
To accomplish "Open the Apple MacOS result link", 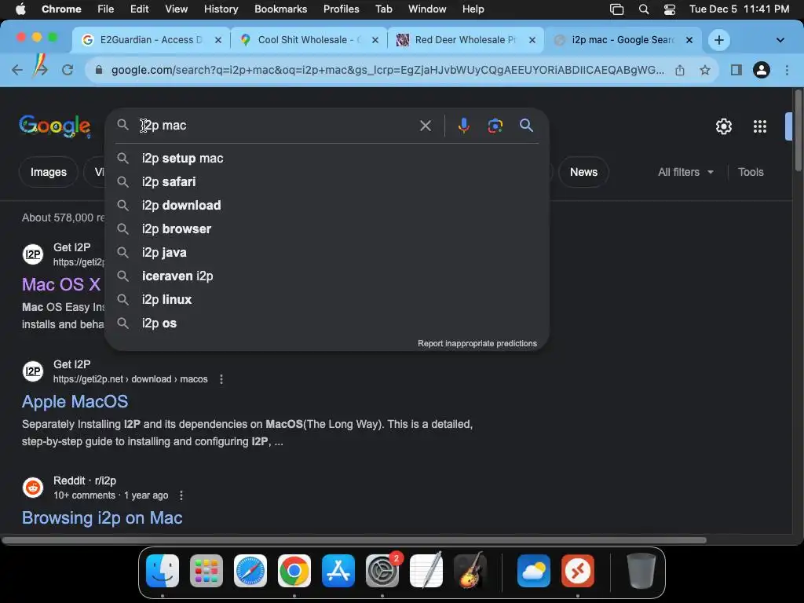I will pyautogui.click(x=75, y=401).
